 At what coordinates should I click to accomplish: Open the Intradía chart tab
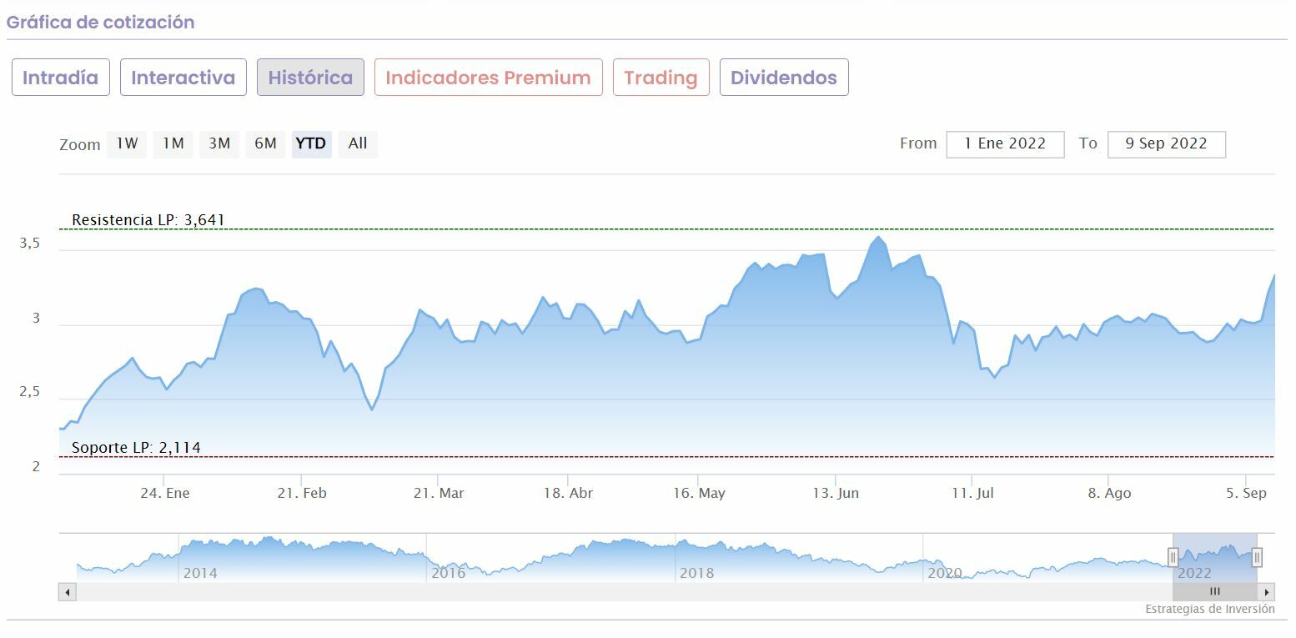pos(60,78)
